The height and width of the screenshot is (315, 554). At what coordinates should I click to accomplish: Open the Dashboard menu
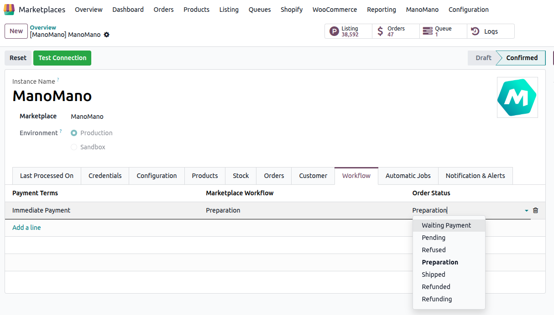click(x=128, y=10)
